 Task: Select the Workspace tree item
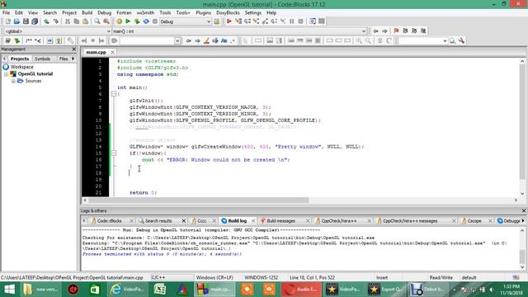(21, 67)
